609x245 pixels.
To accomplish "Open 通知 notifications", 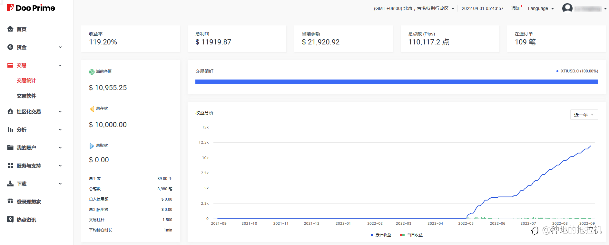I will click(516, 8).
